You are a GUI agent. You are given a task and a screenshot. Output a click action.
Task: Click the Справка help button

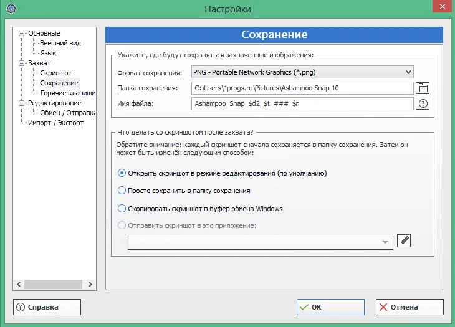pos(47,307)
